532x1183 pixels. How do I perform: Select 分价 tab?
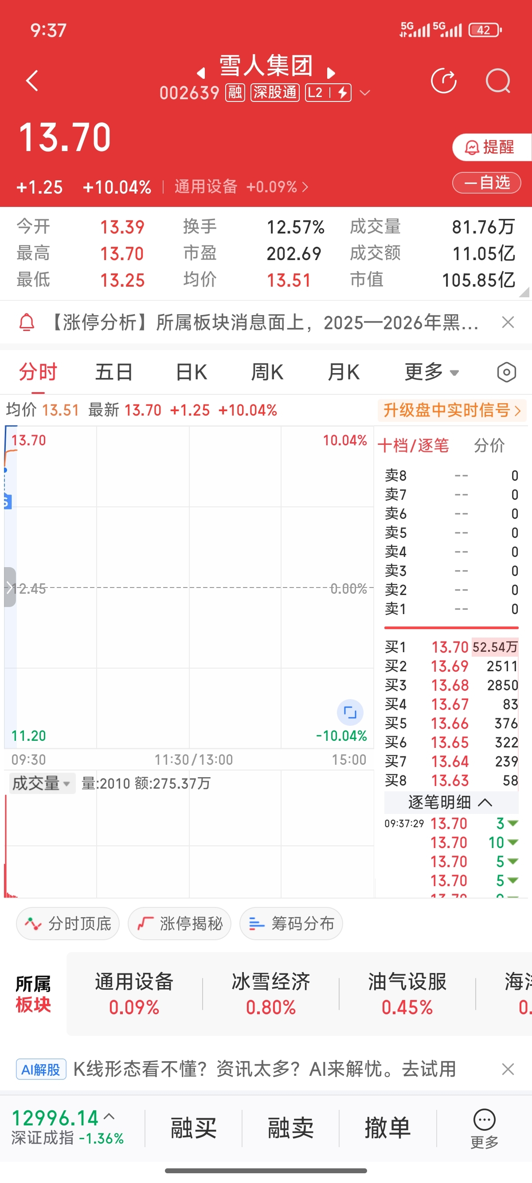click(489, 445)
